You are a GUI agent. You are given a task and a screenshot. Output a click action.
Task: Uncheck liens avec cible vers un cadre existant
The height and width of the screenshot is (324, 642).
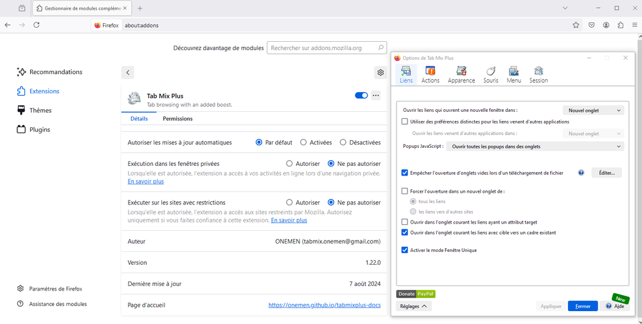click(x=405, y=232)
